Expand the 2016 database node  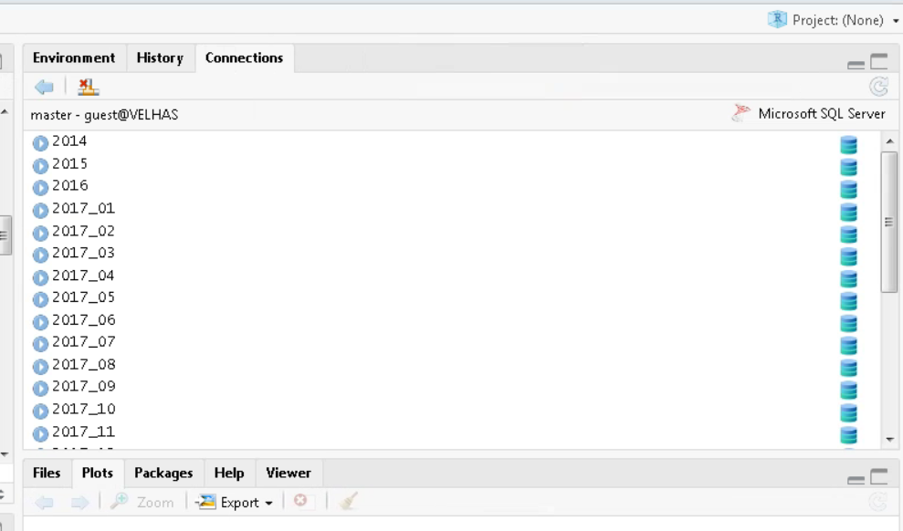pyautogui.click(x=40, y=187)
